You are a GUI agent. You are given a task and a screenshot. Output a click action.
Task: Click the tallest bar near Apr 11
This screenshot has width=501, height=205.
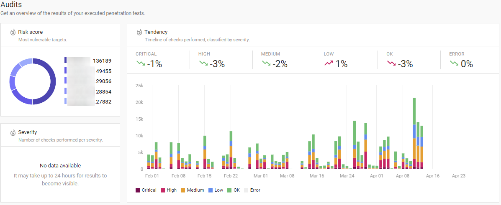click(414, 133)
